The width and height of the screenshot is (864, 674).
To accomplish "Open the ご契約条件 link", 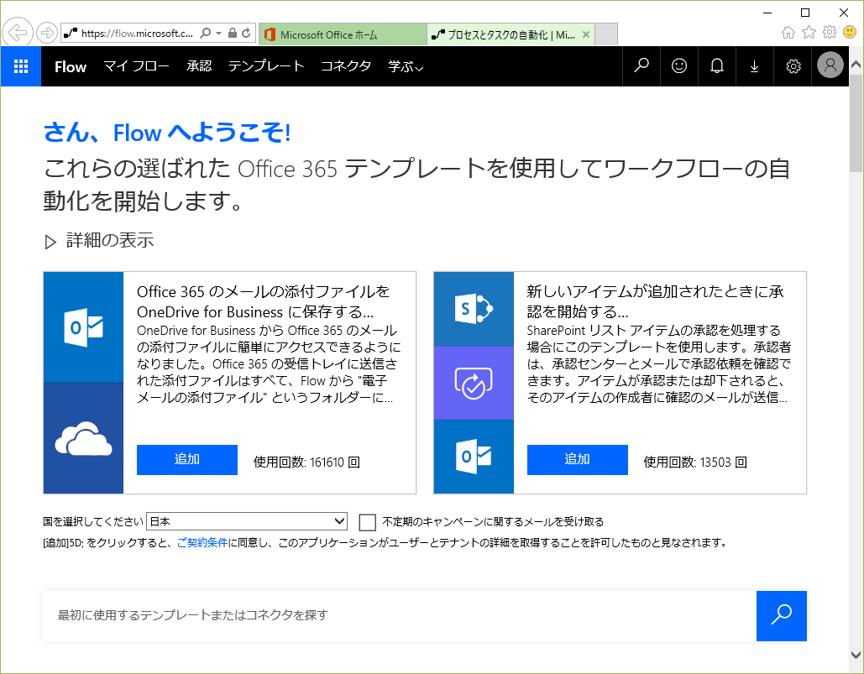I will point(202,543).
